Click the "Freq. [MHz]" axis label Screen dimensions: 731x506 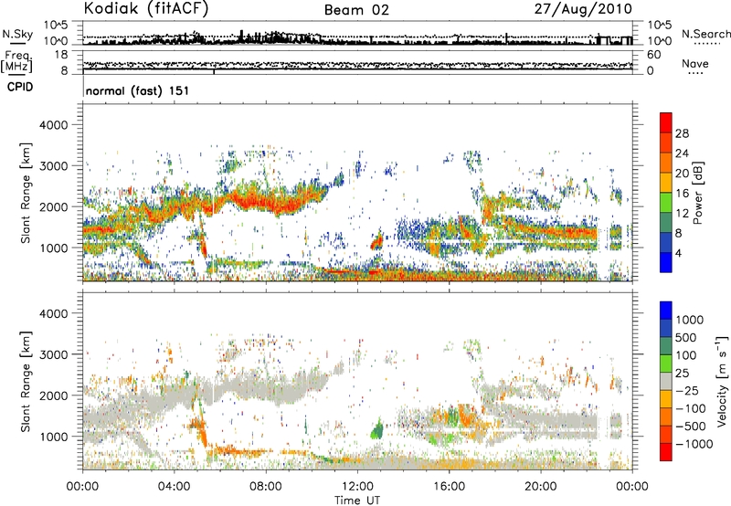coord(16,62)
